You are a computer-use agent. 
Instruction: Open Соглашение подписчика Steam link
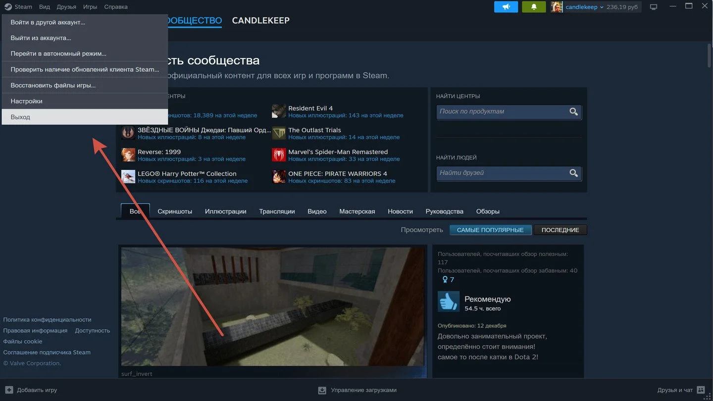coord(47,352)
